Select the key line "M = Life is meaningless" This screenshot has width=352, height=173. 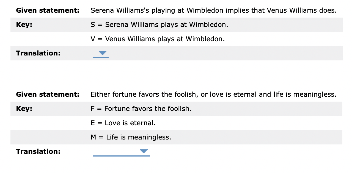pos(131,137)
